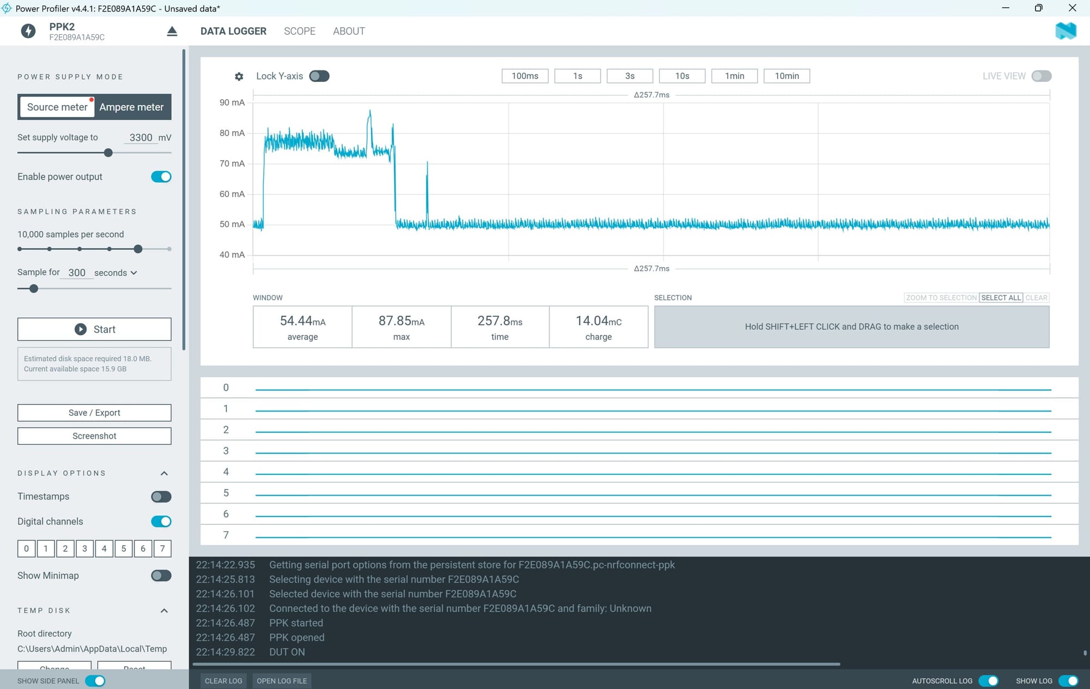Image resolution: width=1090 pixels, height=689 pixels.
Task: Click the Nordic Semiconductor logo
Action: [x=1065, y=31]
